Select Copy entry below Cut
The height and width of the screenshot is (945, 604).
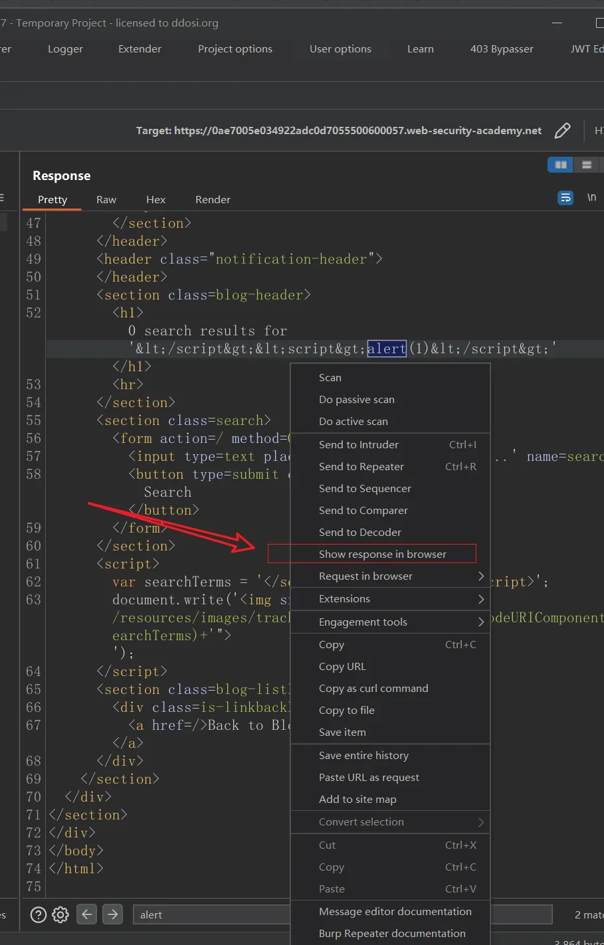[391, 867]
